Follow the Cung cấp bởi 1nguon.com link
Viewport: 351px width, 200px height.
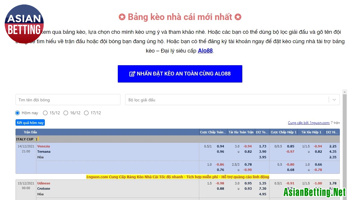[x=309, y=122]
